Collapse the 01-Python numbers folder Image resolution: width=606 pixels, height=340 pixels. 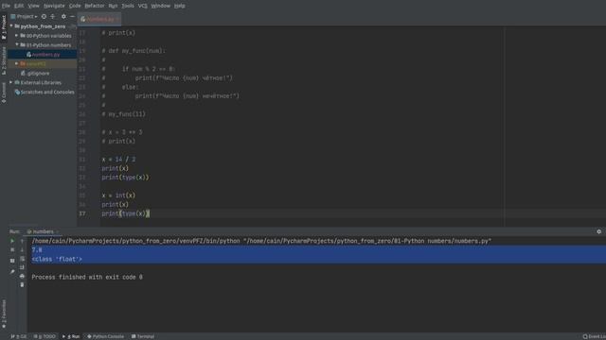pyautogui.click(x=17, y=44)
